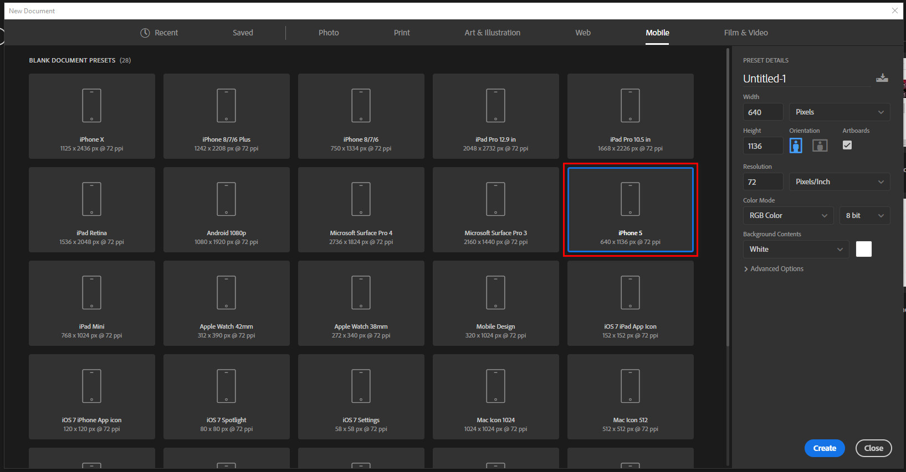Image resolution: width=906 pixels, height=472 pixels.
Task: Select landscape orientation
Action: point(820,146)
